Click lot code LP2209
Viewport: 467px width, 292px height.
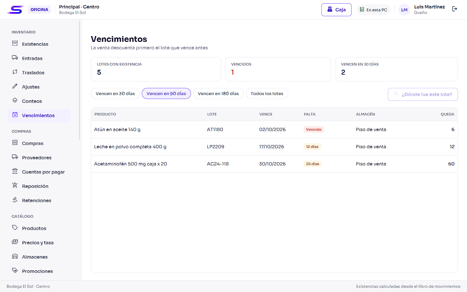click(216, 147)
